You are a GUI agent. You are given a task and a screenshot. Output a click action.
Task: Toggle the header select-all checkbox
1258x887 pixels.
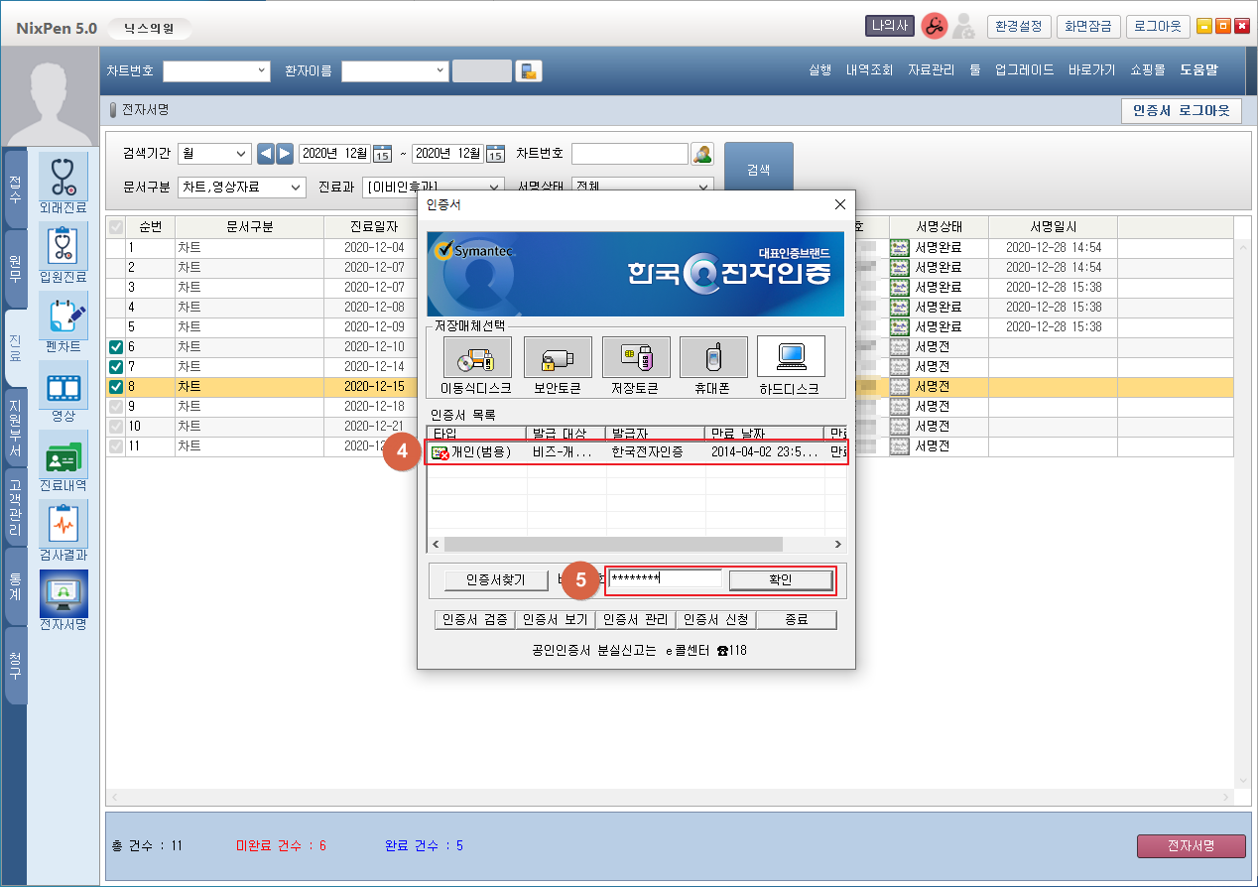pos(116,227)
